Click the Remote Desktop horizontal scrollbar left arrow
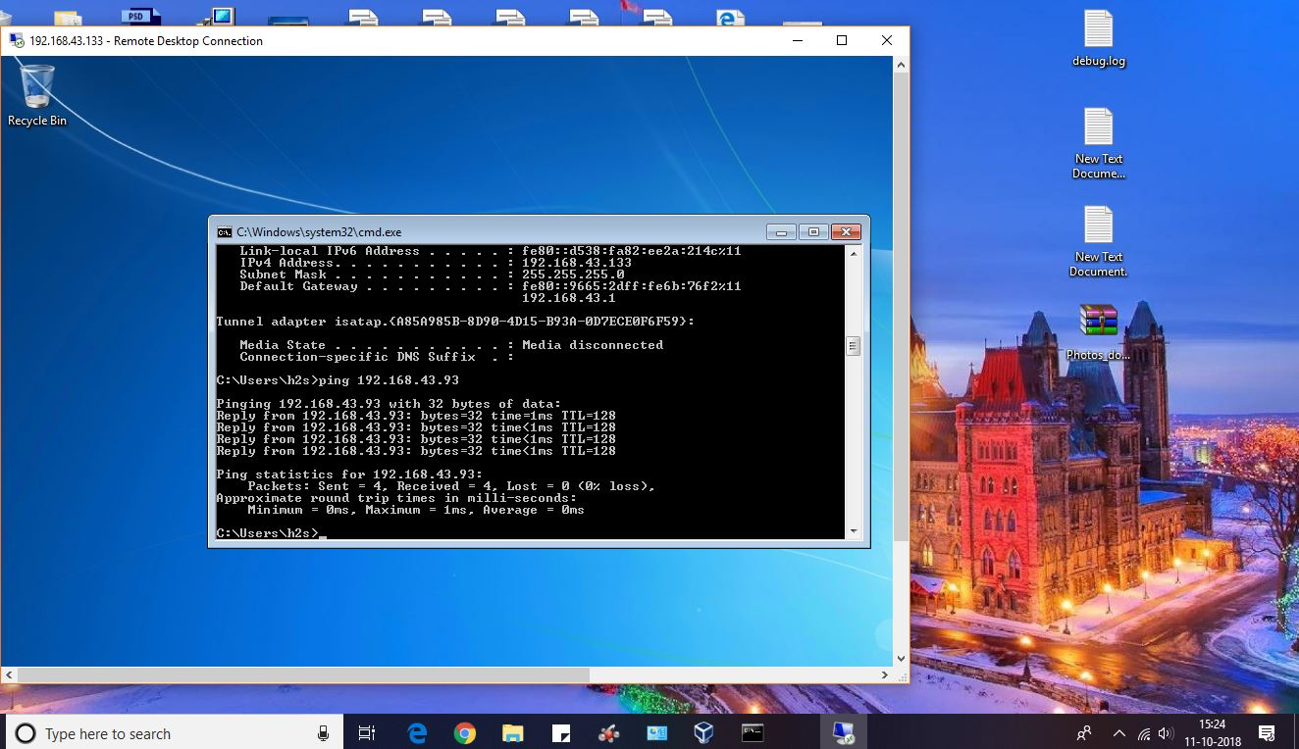Screen dimensions: 1299x749 pyautogui.click(x=9, y=675)
